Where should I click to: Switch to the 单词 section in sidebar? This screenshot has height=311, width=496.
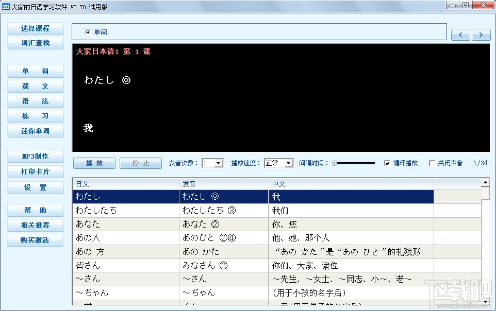click(x=36, y=71)
